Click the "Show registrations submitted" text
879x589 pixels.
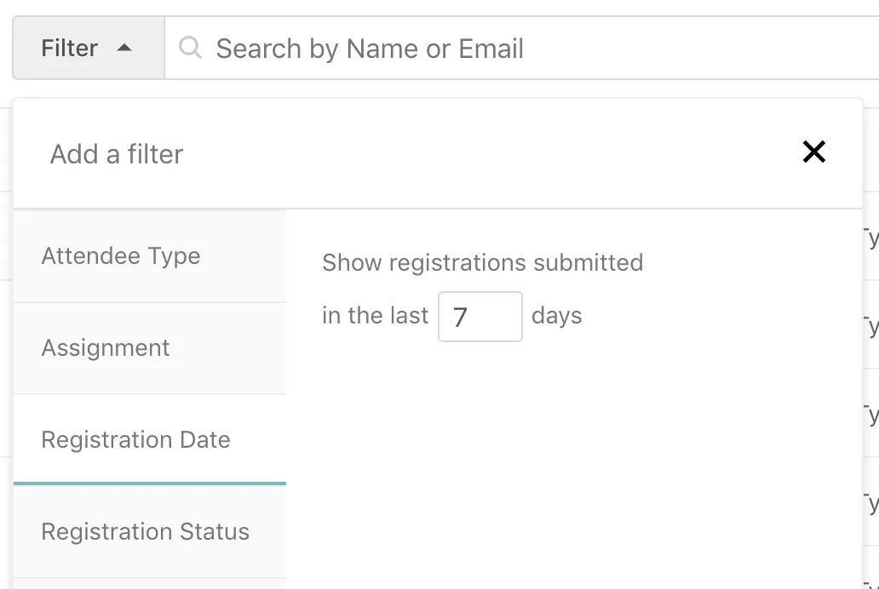482,262
